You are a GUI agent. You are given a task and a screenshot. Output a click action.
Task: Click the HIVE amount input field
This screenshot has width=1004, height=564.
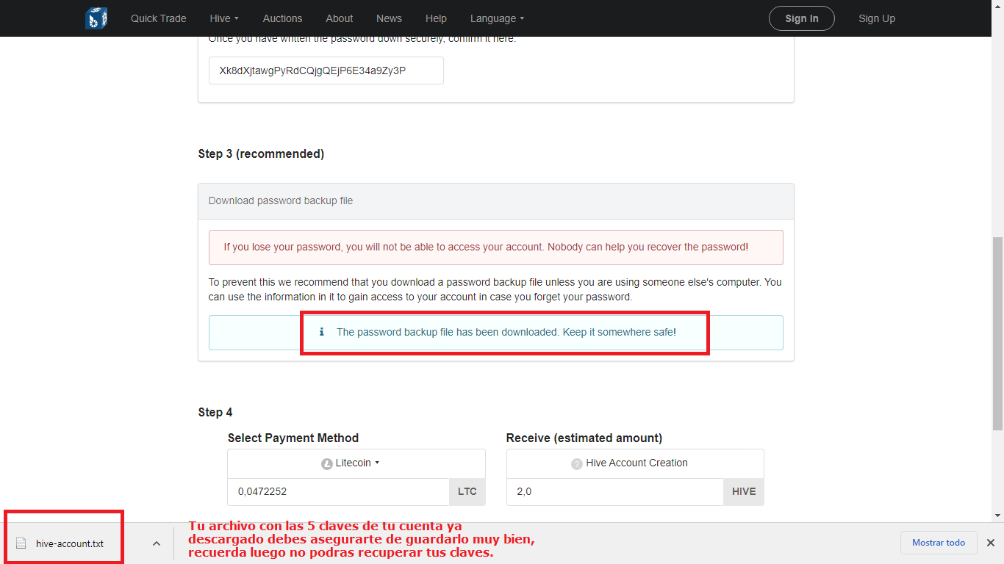coord(615,491)
